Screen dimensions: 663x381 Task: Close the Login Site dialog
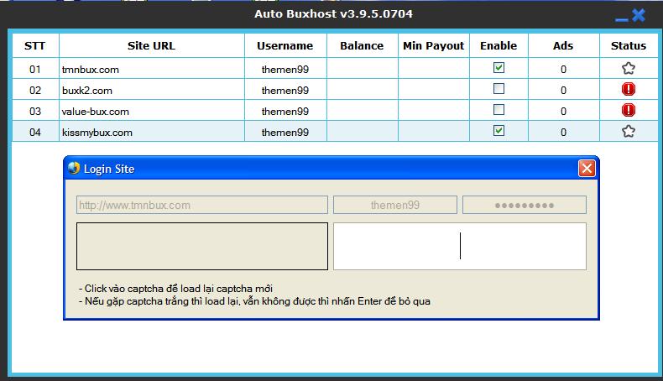tap(587, 169)
